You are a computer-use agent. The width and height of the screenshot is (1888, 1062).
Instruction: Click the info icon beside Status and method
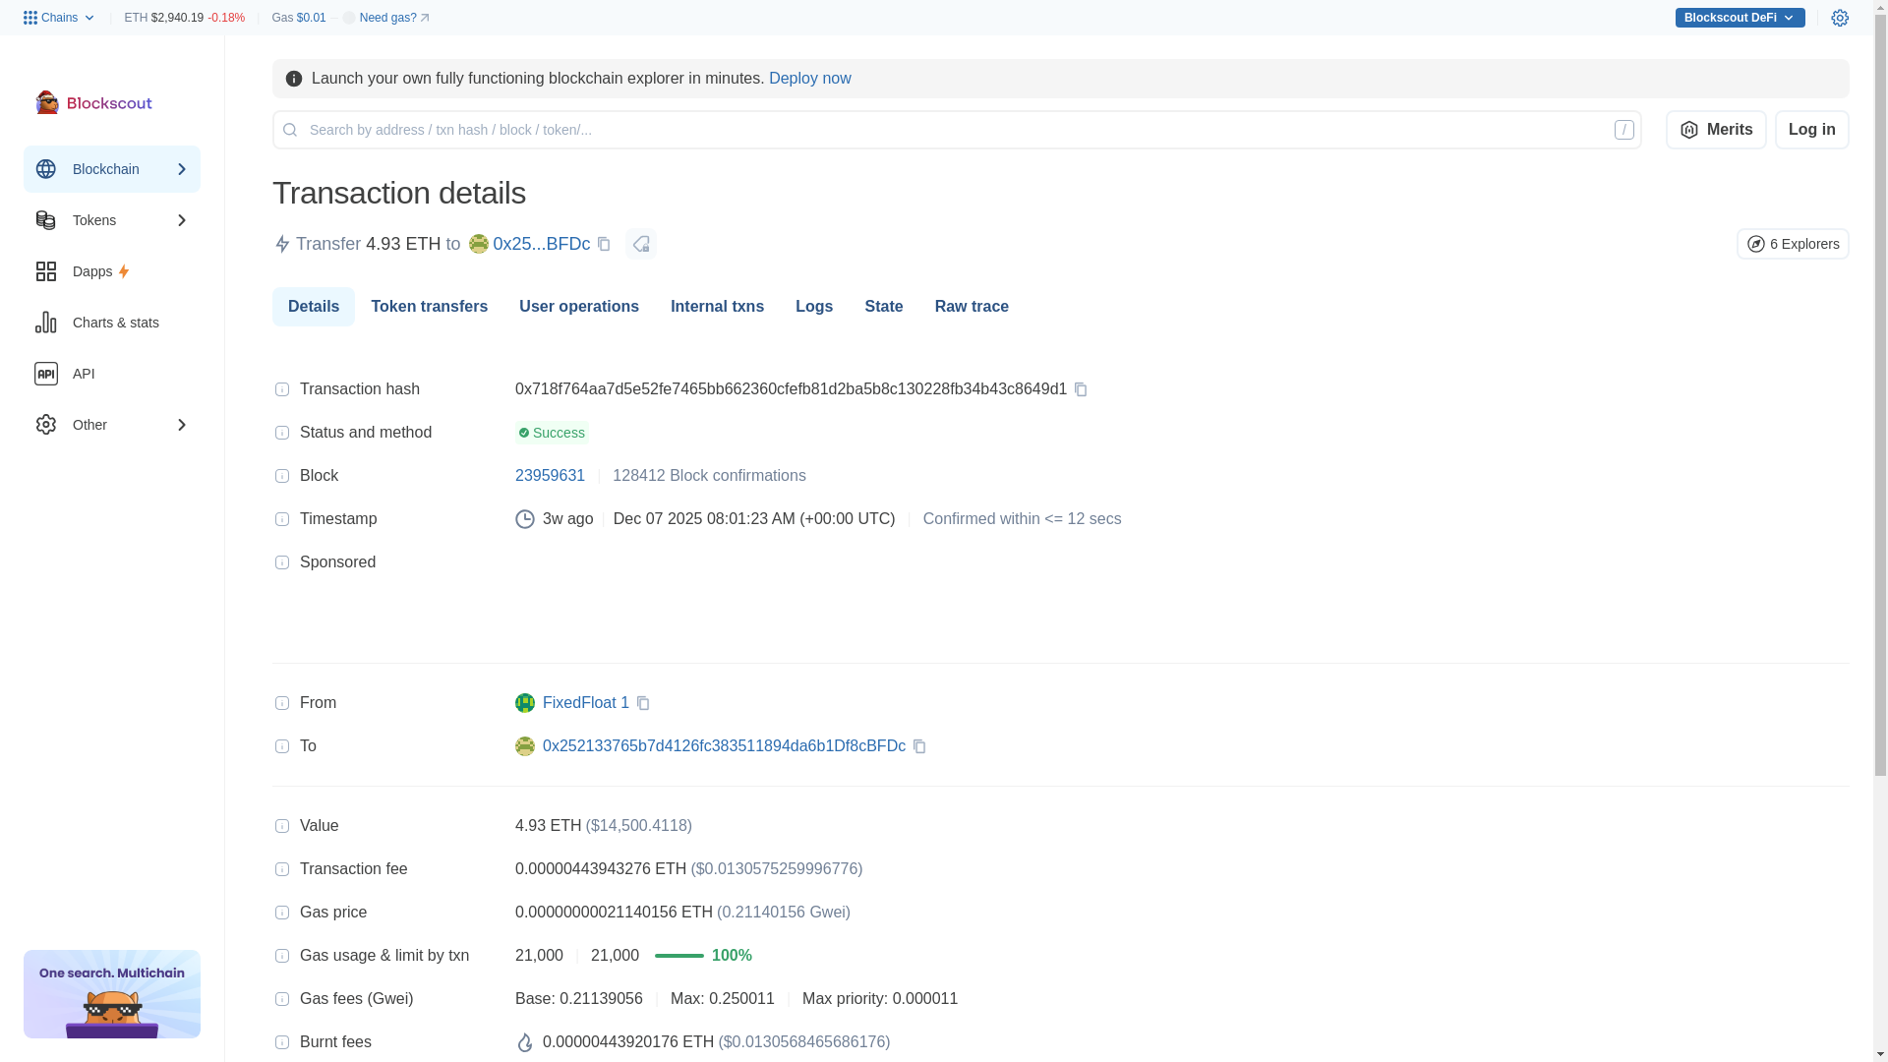pyautogui.click(x=282, y=433)
